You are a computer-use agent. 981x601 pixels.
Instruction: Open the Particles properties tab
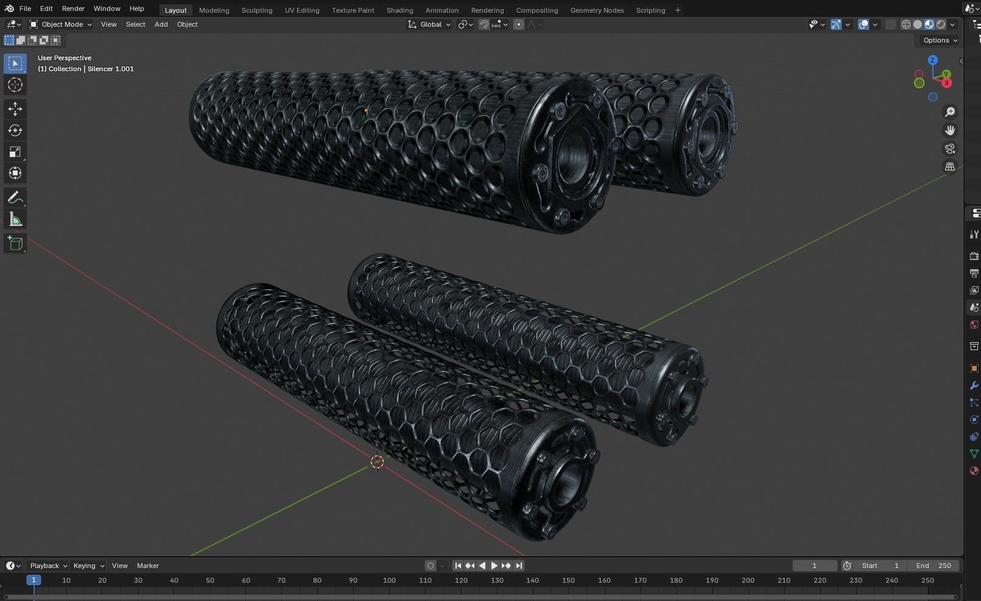click(974, 402)
